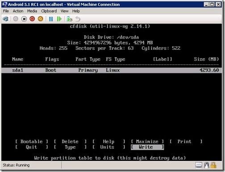Click the Status: Running text

click(16, 165)
